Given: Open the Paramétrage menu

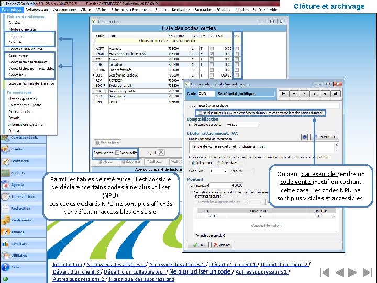Looking at the screenshot, I should click(x=12, y=9).
